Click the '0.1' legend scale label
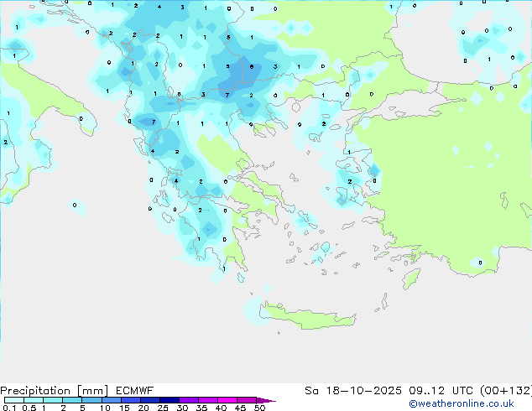Screen dimensions: 532x411 pos(9,408)
